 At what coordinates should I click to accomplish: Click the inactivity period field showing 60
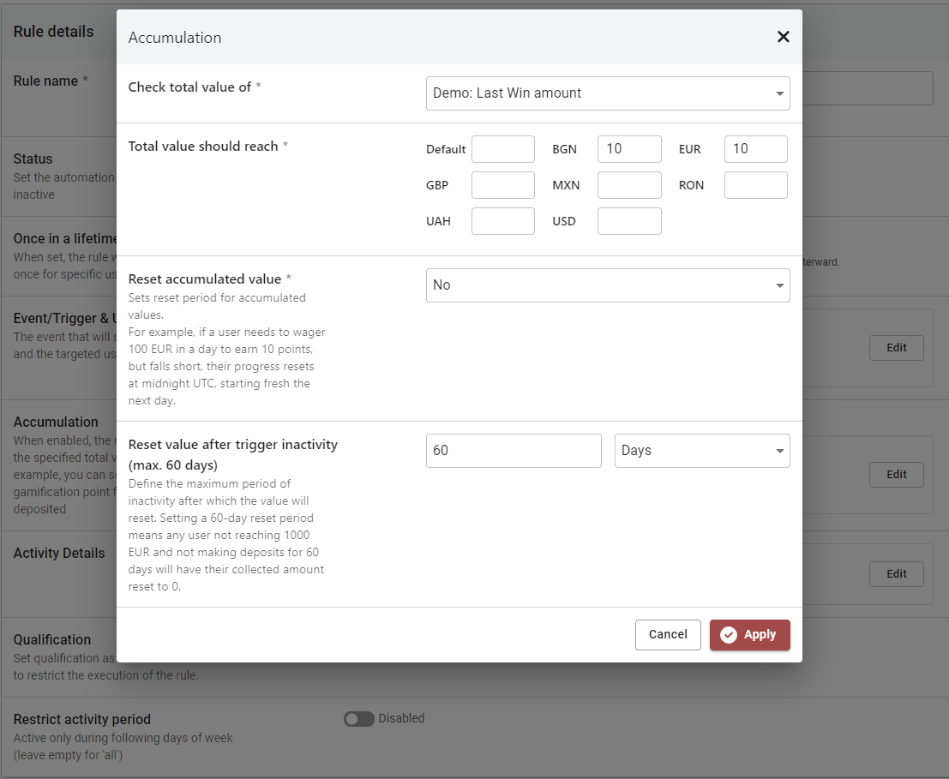pos(513,451)
